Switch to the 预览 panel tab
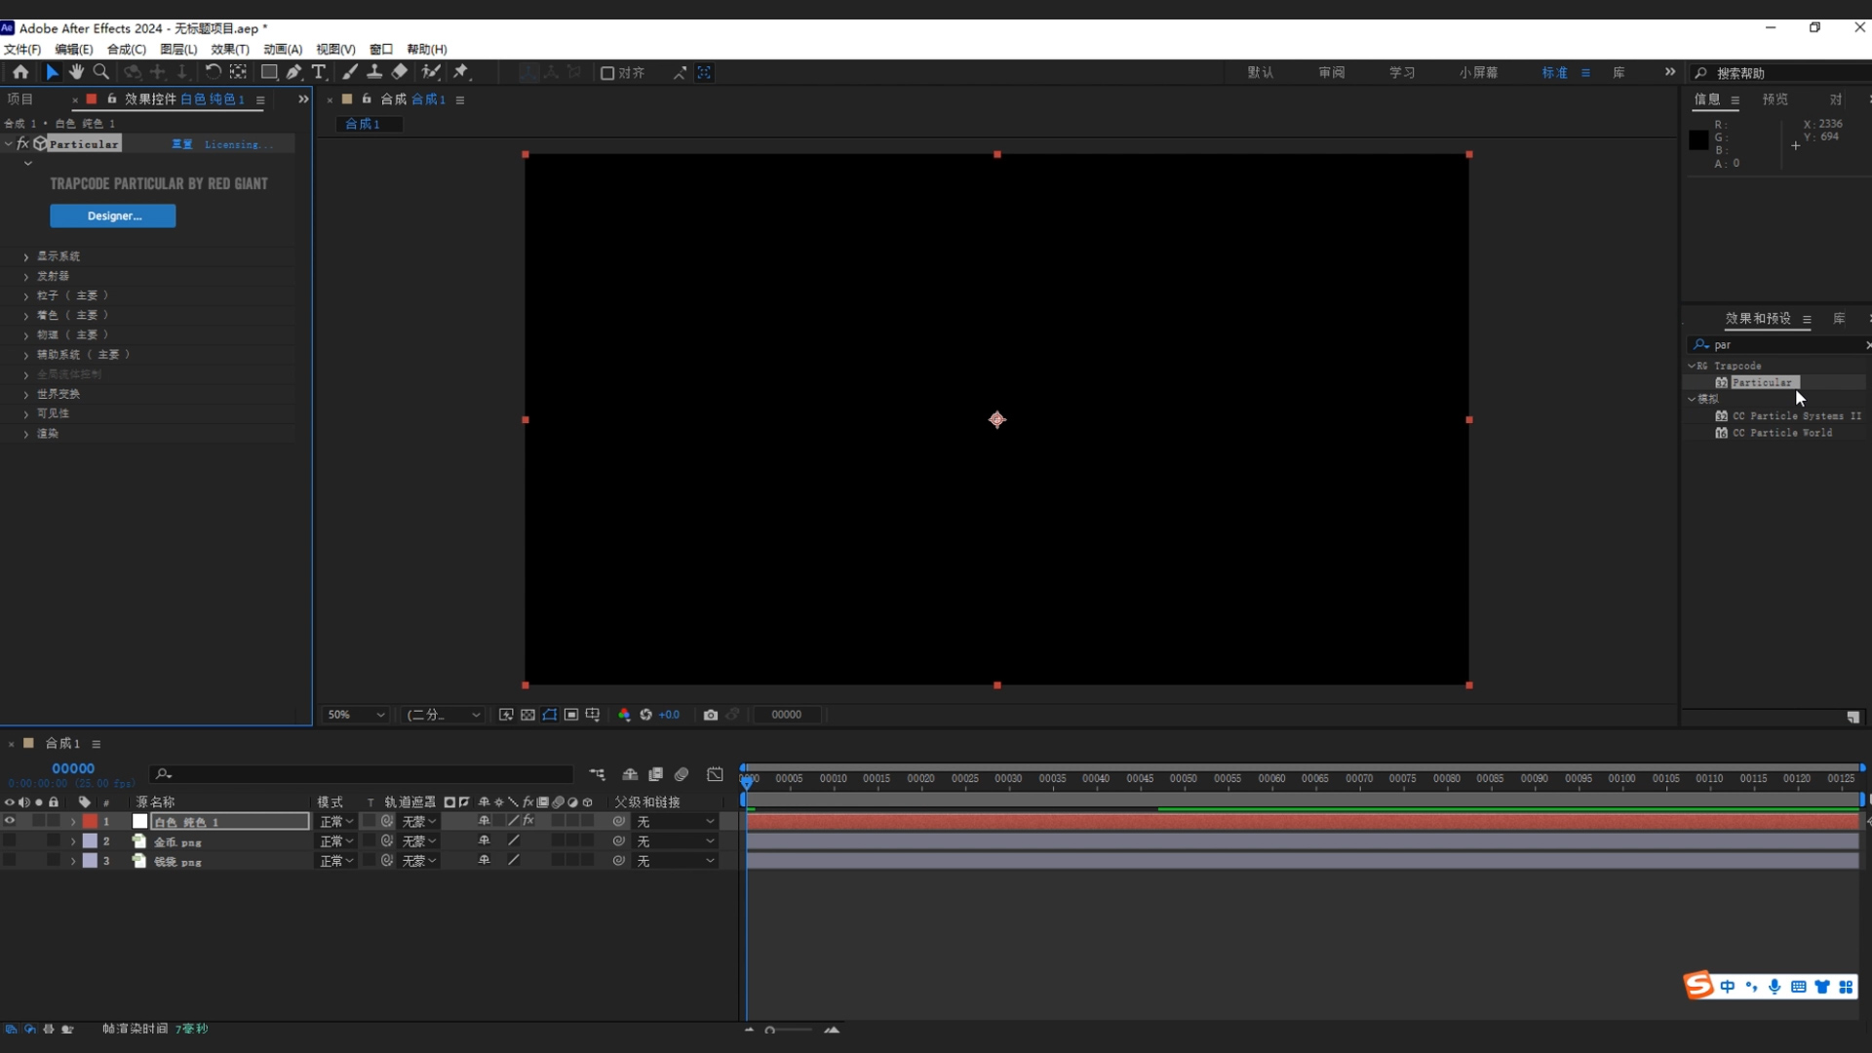The height and width of the screenshot is (1053, 1872). pos(1774,99)
